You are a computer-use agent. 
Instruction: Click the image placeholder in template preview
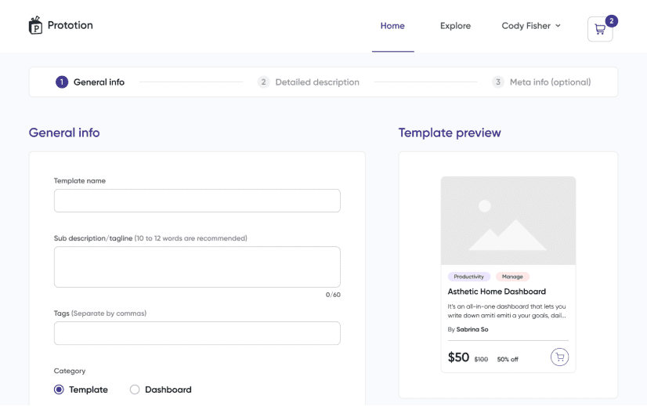click(508, 220)
